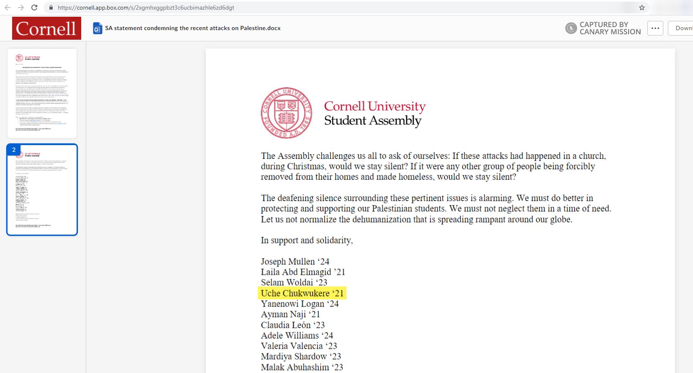Image resolution: width=693 pixels, height=373 pixels.
Task: Go forward with the browser forward arrow
Action: click(21, 8)
